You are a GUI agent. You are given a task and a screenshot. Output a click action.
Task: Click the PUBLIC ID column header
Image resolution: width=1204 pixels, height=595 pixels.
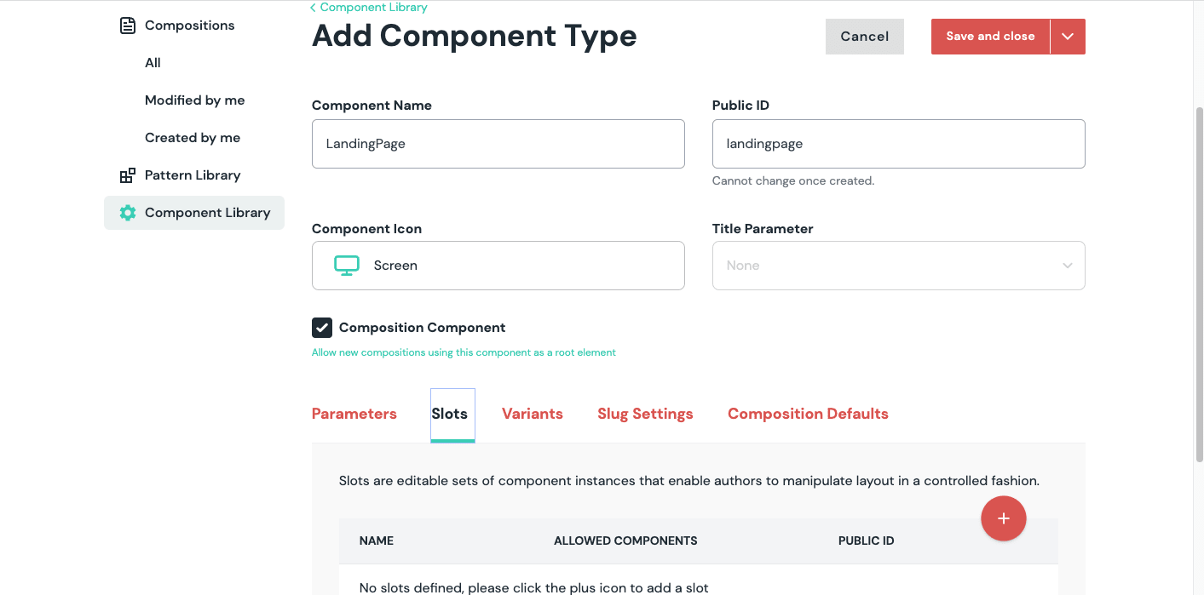tap(866, 541)
